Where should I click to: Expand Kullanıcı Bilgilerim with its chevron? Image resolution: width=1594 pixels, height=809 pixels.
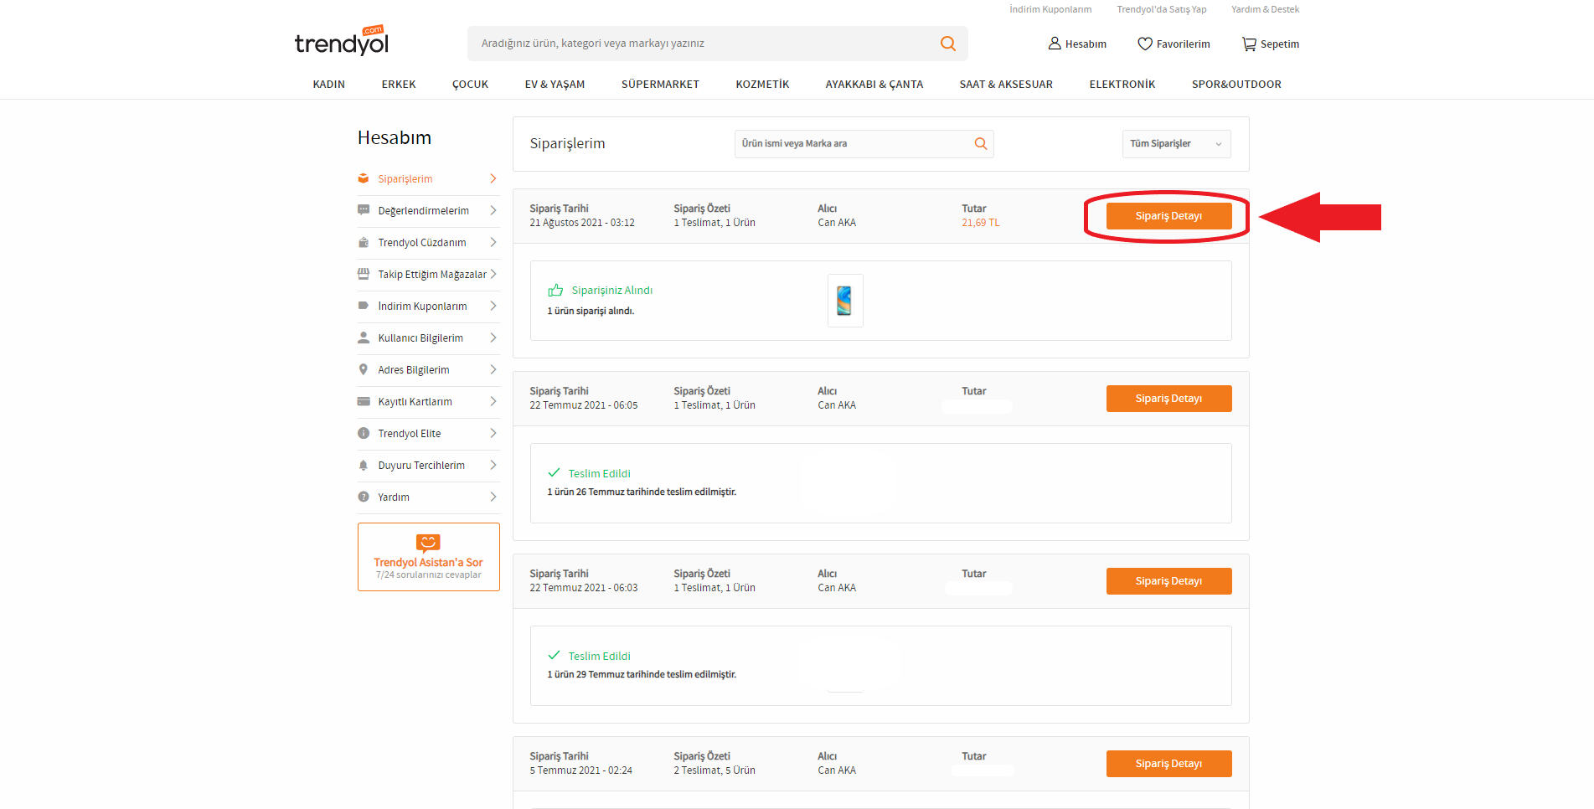[x=493, y=338]
